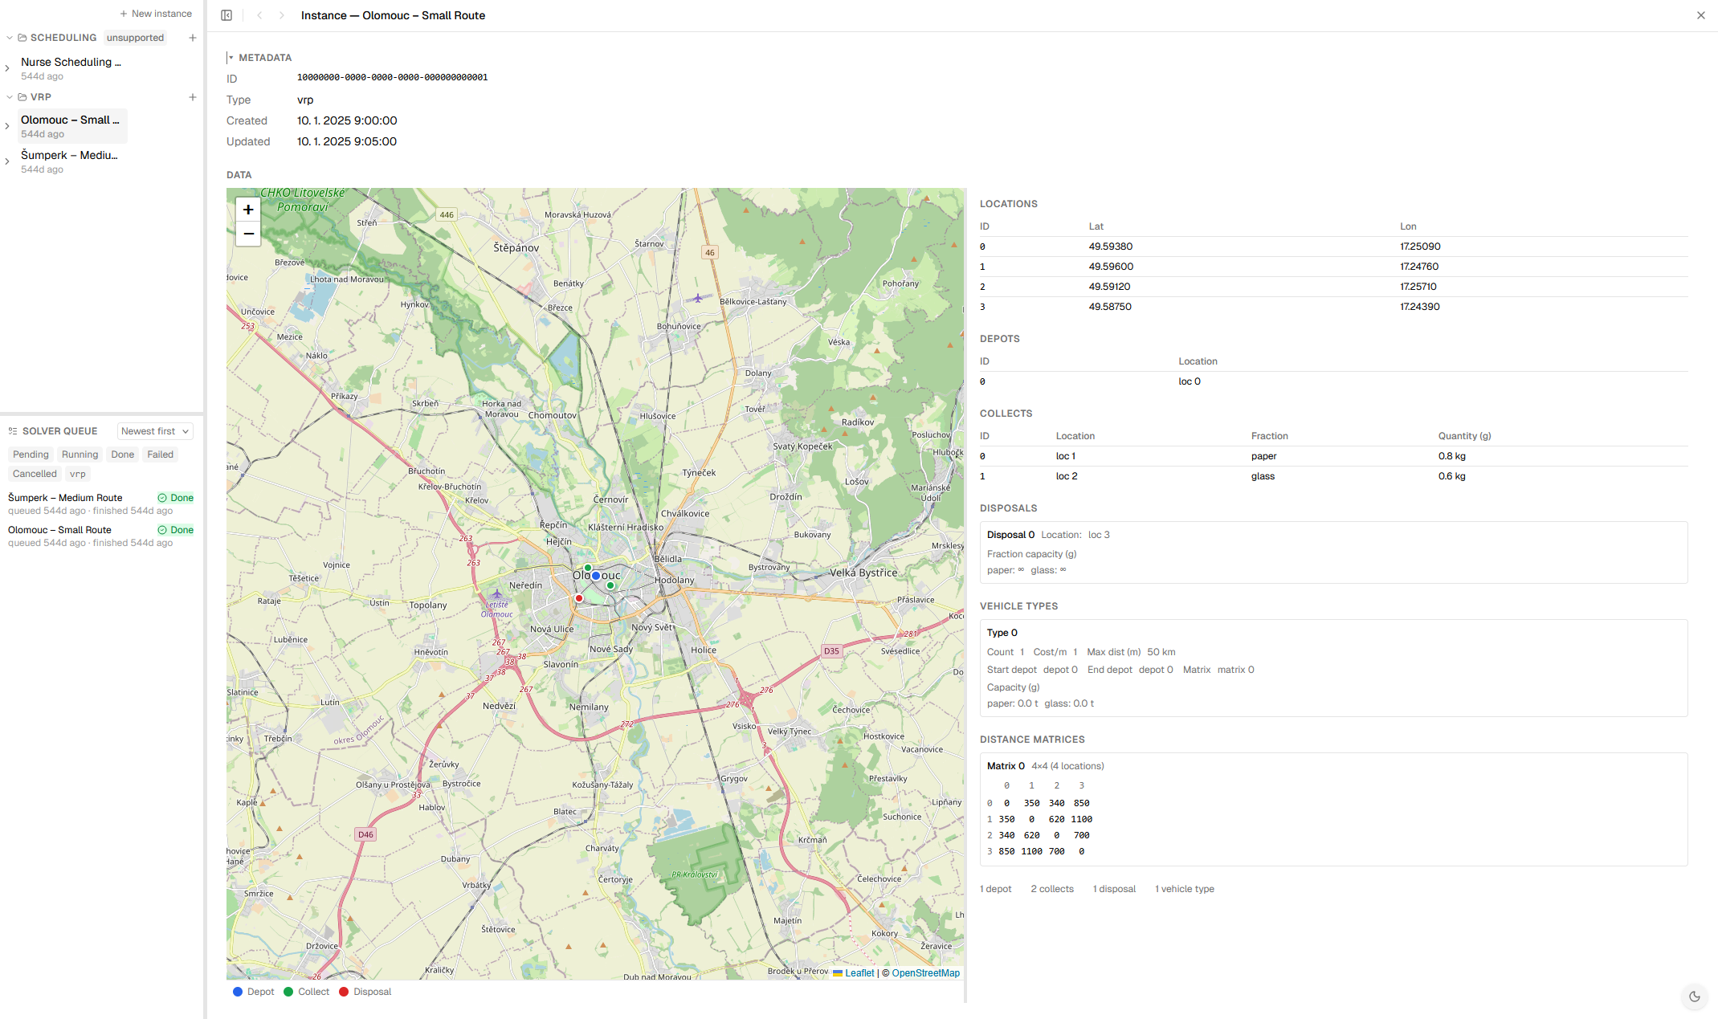The width and height of the screenshot is (1718, 1019).
Task: Open the OpenStreetMap attribution link
Action: pyautogui.click(x=925, y=972)
